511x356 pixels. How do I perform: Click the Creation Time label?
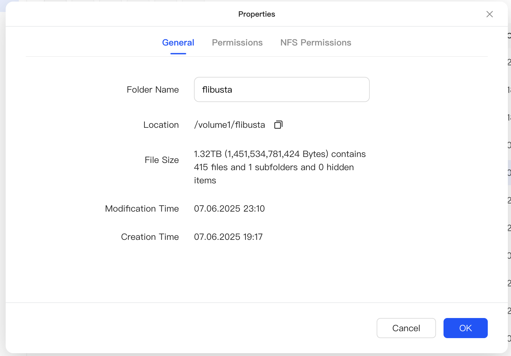[x=150, y=237]
